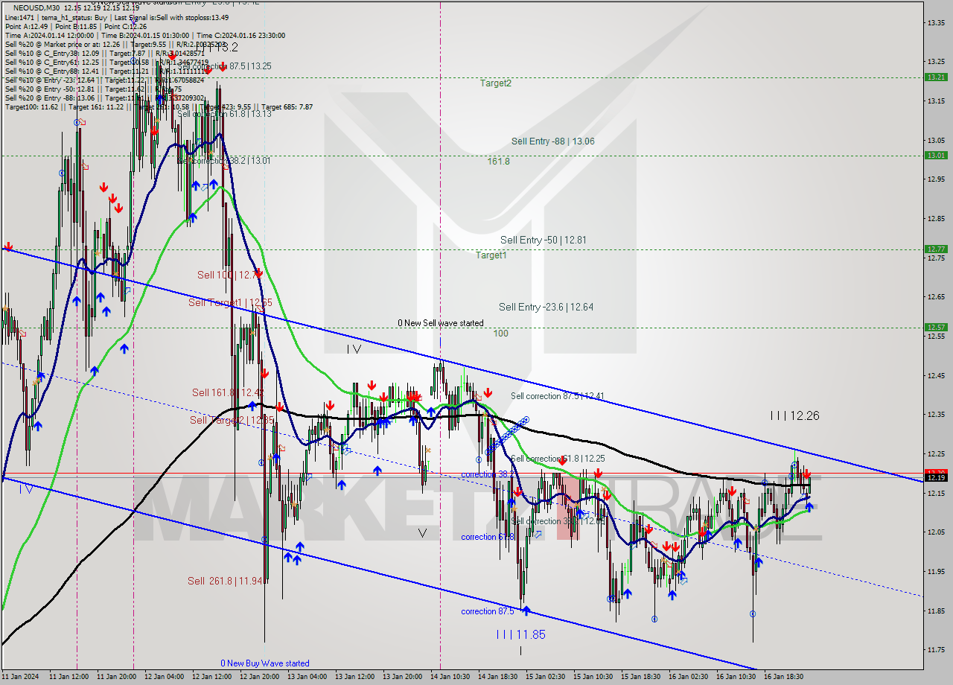Click the 11.75 value on price scale
Image resolution: width=953 pixels, height=685 pixels.
[x=936, y=650]
